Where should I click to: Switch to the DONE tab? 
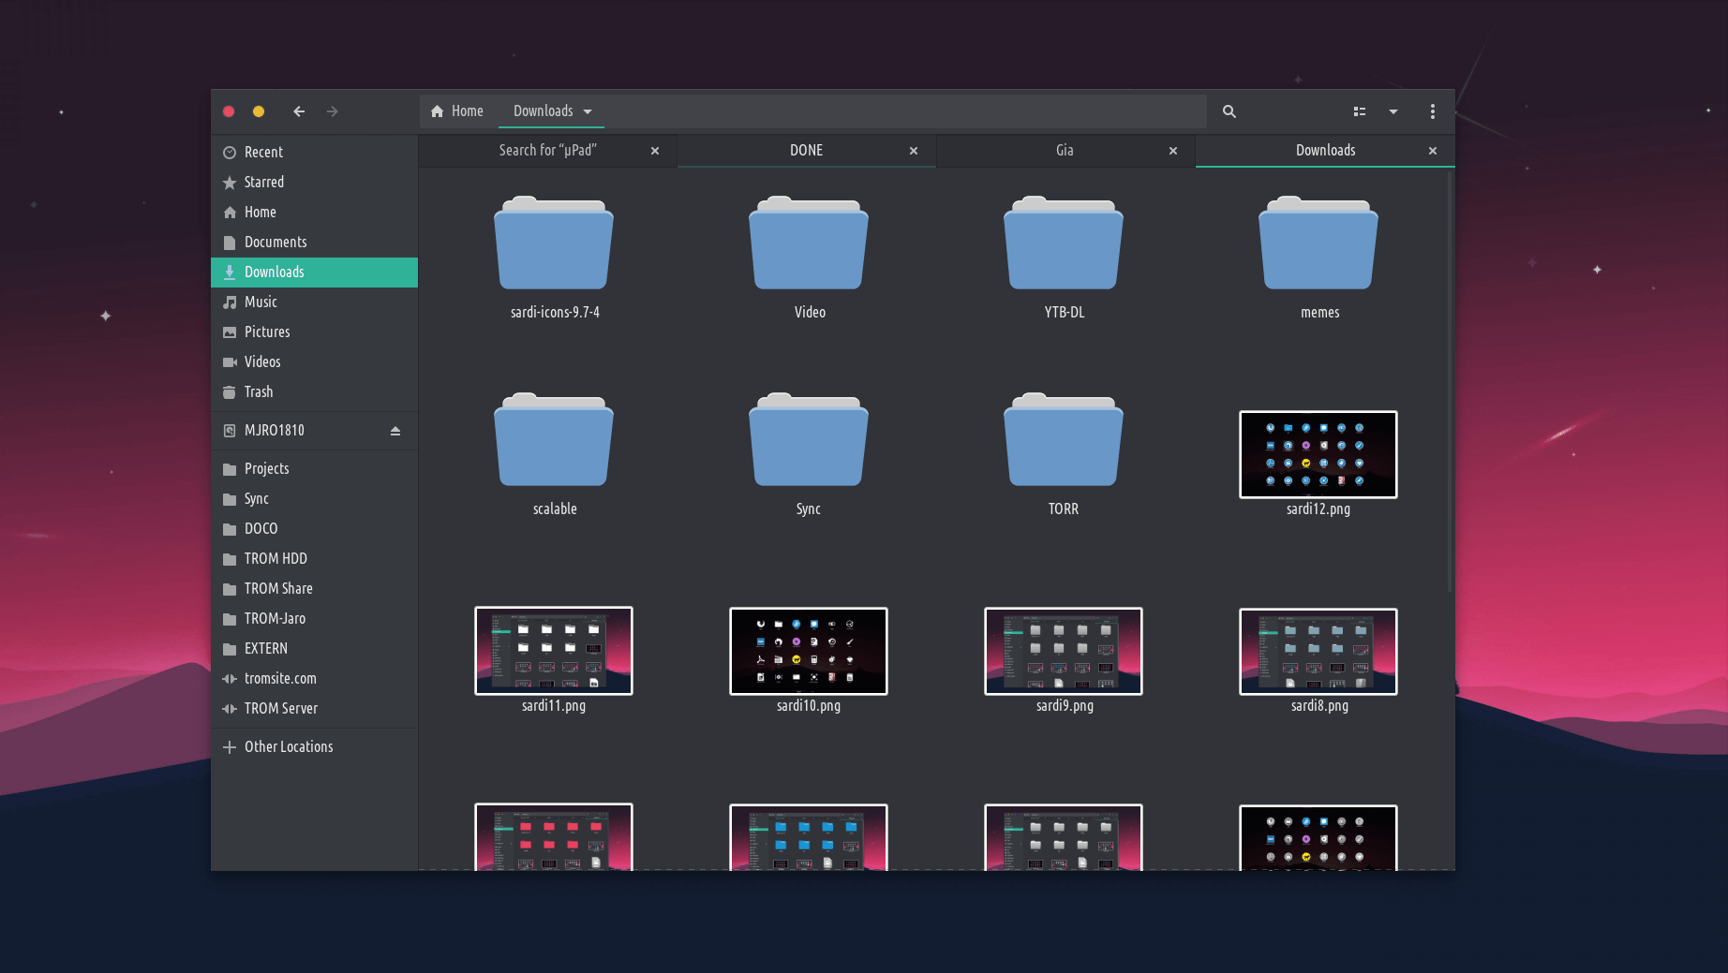(x=805, y=151)
